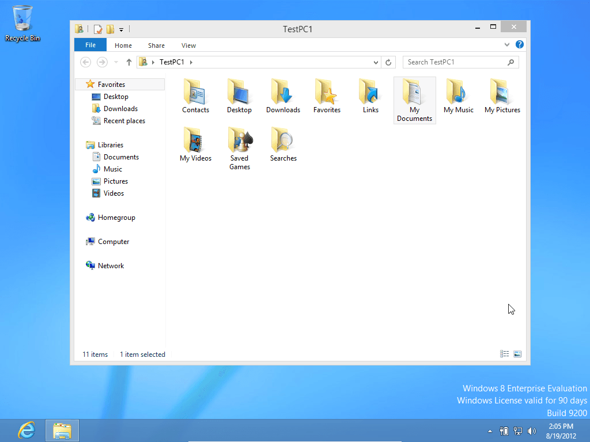This screenshot has width=590, height=442.
Task: Click the speaker icon in system tray
Action: point(531,430)
